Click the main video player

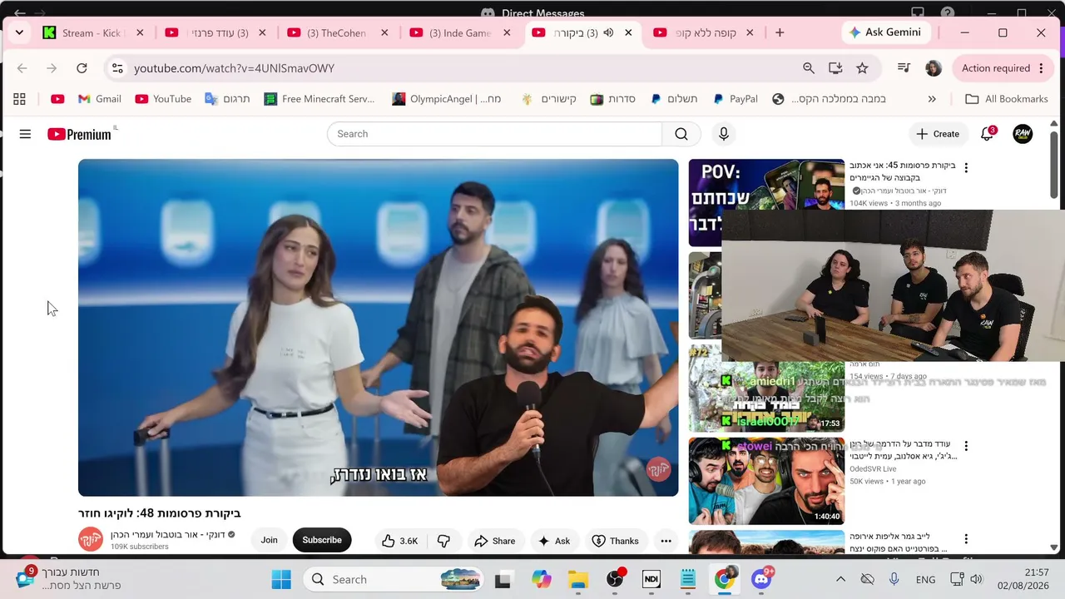click(x=379, y=328)
